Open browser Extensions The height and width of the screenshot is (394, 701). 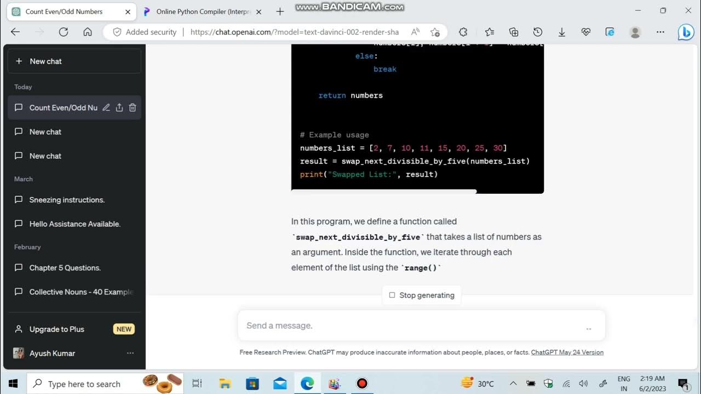(463, 32)
